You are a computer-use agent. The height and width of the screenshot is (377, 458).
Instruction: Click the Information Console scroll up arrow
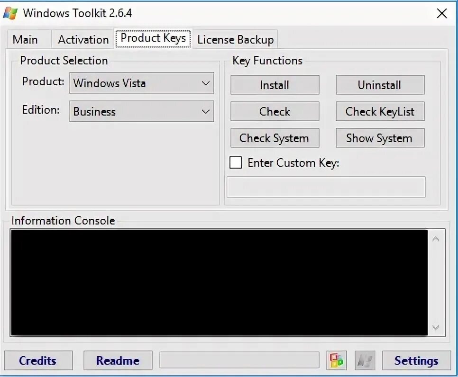[436, 239]
